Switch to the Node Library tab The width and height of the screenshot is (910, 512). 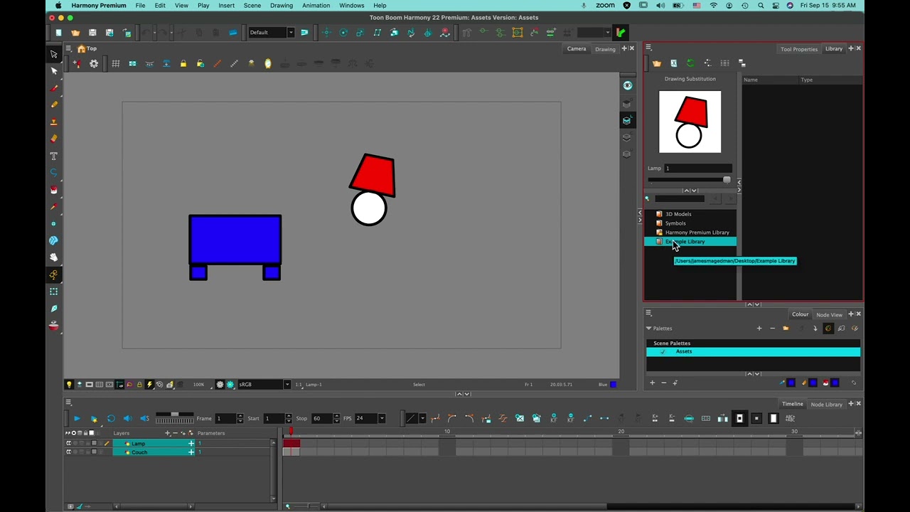click(826, 404)
